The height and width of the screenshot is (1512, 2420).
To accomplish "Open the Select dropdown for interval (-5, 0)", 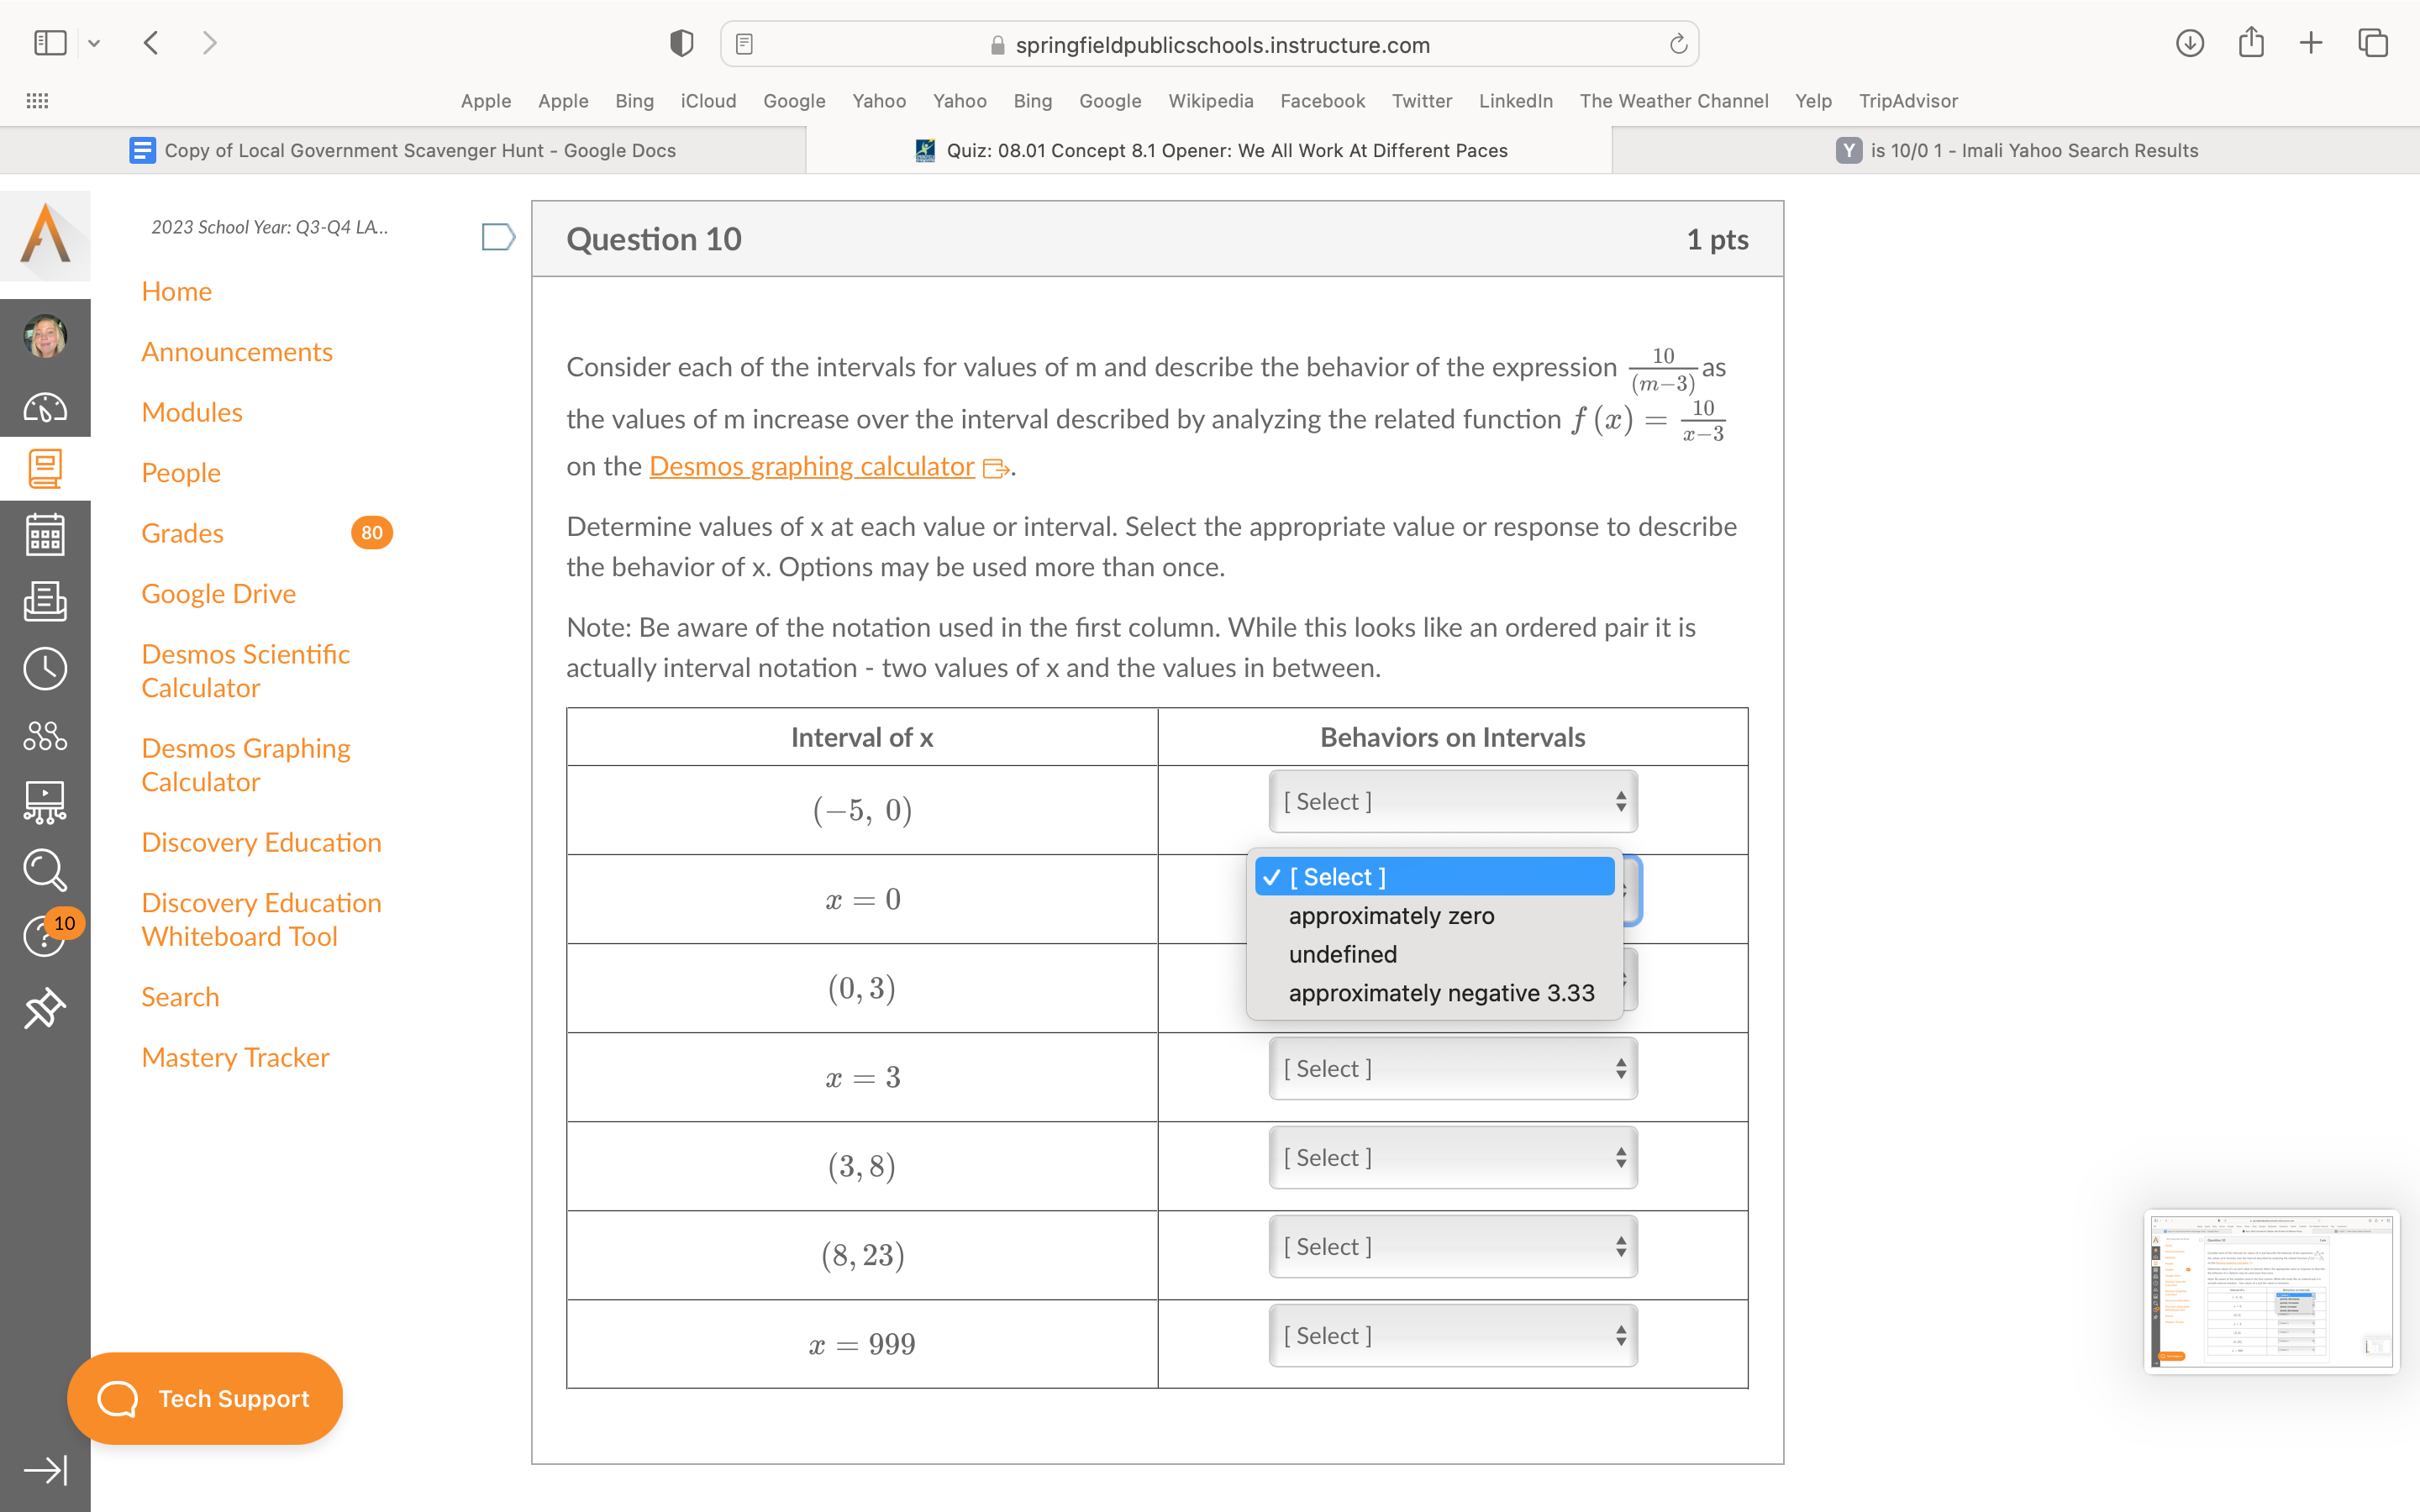I will coord(1452,801).
